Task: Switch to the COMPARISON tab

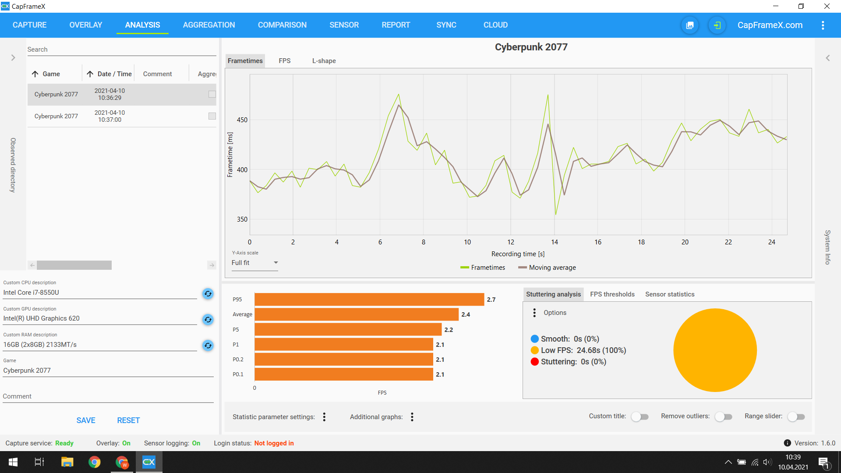Action: 282,25
